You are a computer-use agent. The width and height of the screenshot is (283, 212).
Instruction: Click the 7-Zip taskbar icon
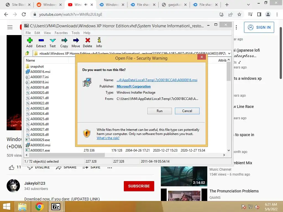coord(56,206)
